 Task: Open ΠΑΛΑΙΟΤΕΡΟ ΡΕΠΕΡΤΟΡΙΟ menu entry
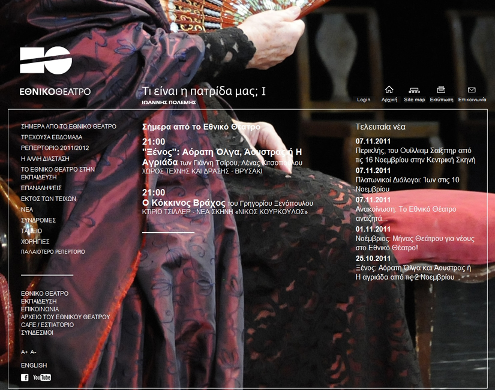pos(53,252)
